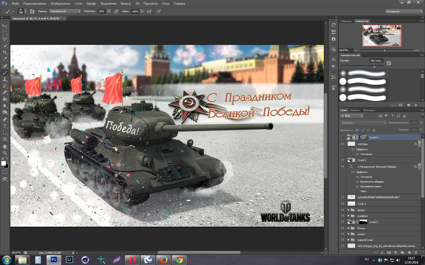Delete layer with Layers panel trash icon
The image size is (425, 265).
416,252
